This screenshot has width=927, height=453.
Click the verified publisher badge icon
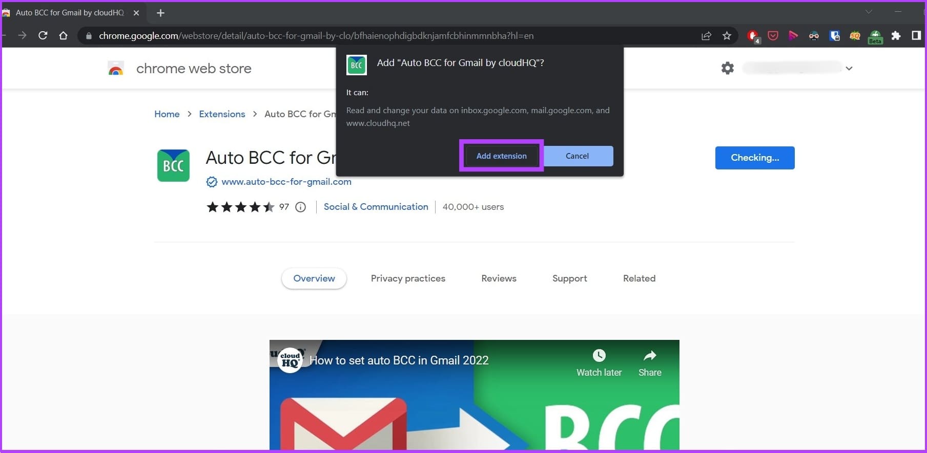coord(212,182)
